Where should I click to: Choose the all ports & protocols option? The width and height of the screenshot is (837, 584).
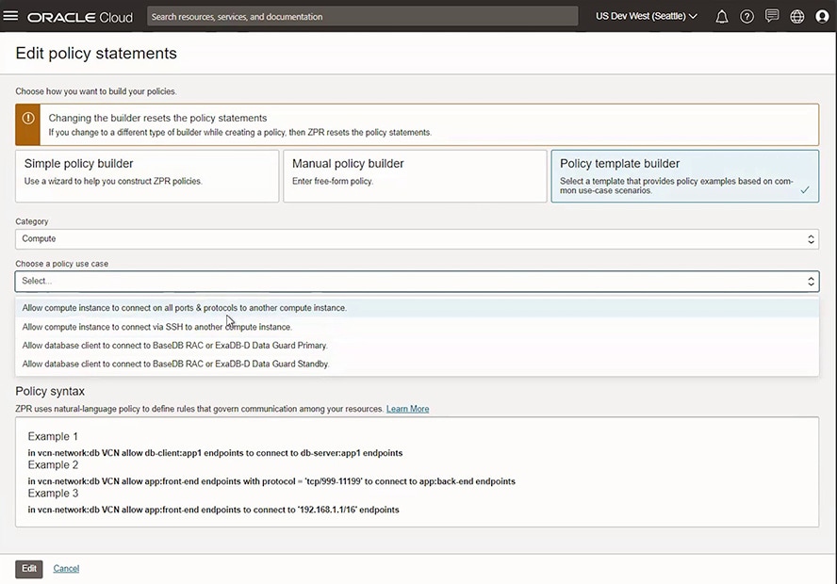tap(185, 308)
